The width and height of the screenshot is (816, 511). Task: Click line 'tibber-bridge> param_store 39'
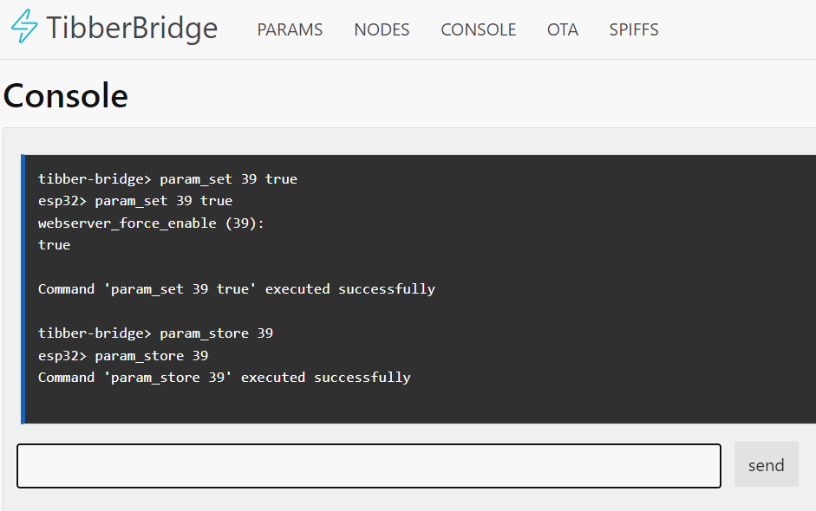155,333
